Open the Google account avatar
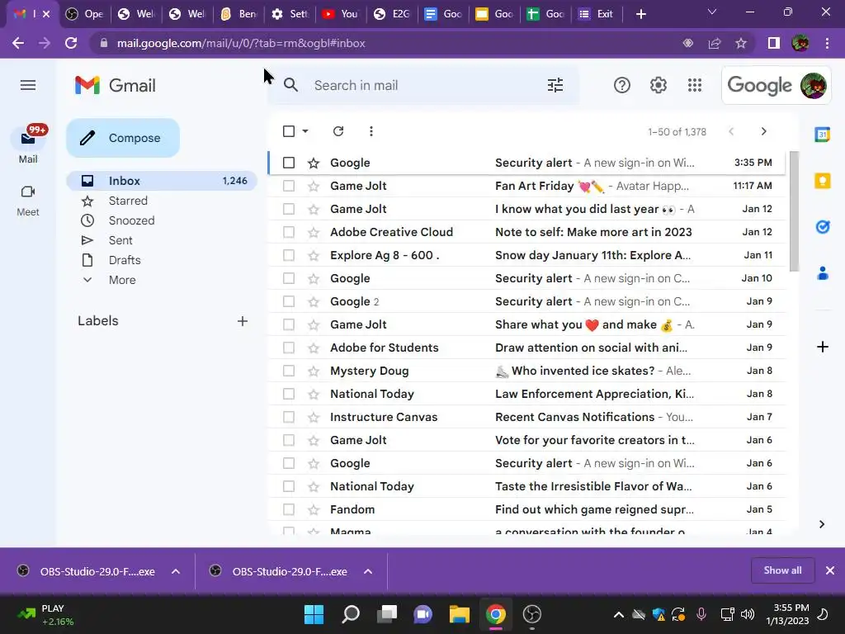Viewport: 845px width, 634px height. click(813, 85)
